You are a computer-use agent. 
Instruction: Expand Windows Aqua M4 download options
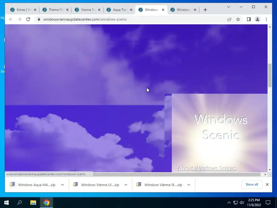click(x=62, y=185)
